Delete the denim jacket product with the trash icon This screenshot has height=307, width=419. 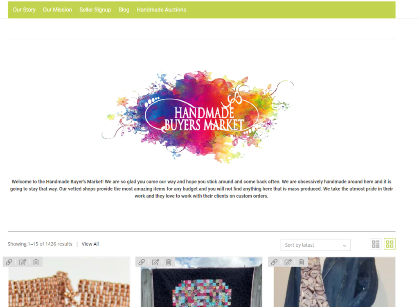301,262
